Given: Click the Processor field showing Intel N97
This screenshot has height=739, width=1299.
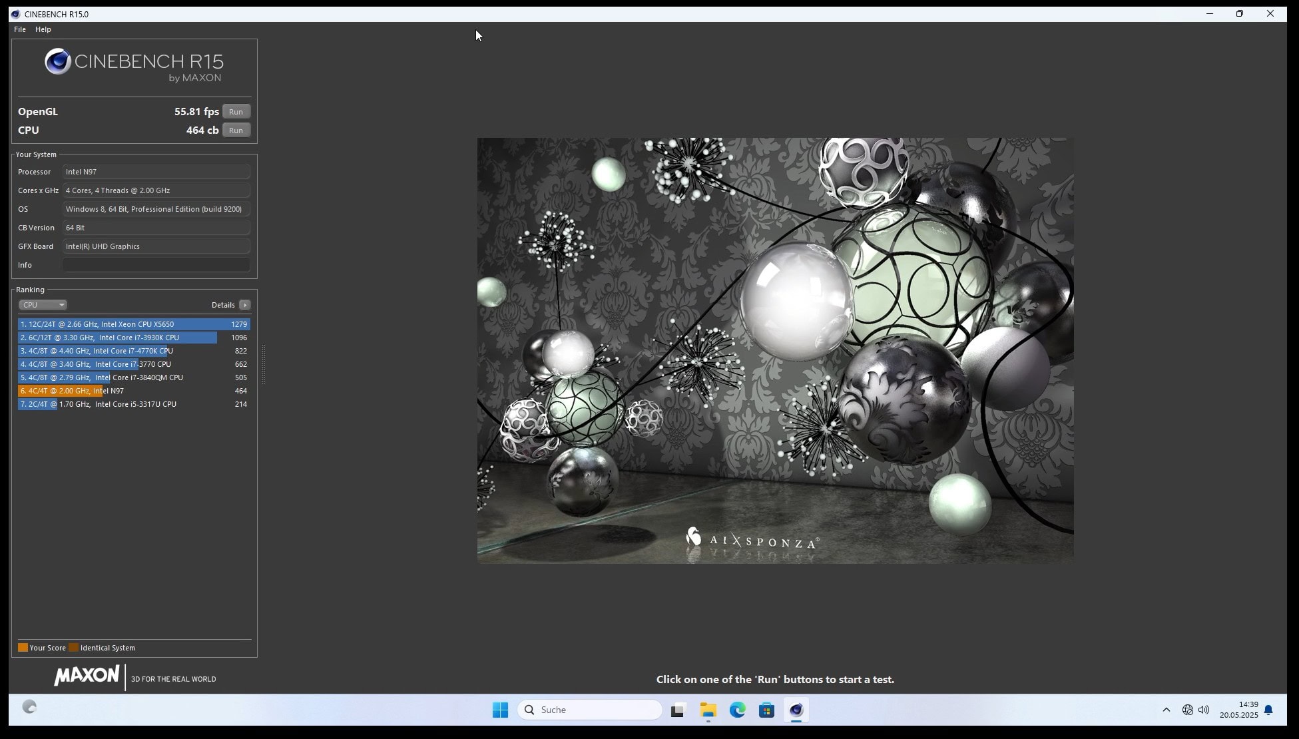Looking at the screenshot, I should (156, 172).
